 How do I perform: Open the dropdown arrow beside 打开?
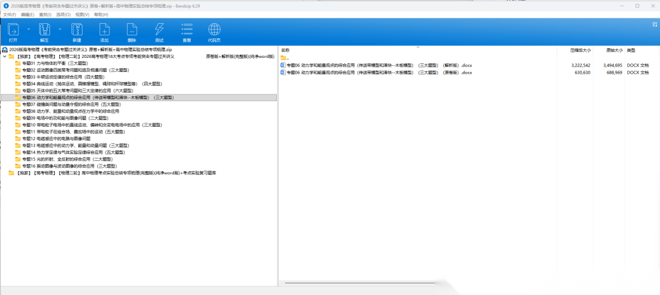[x=28, y=29]
